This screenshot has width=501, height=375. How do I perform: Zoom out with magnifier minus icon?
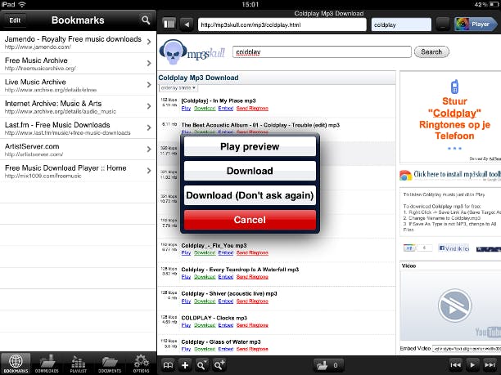click(x=202, y=365)
